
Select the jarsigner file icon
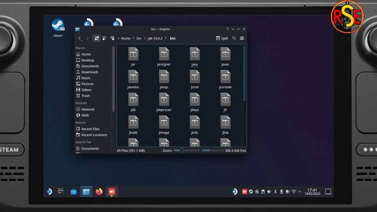(x=164, y=54)
